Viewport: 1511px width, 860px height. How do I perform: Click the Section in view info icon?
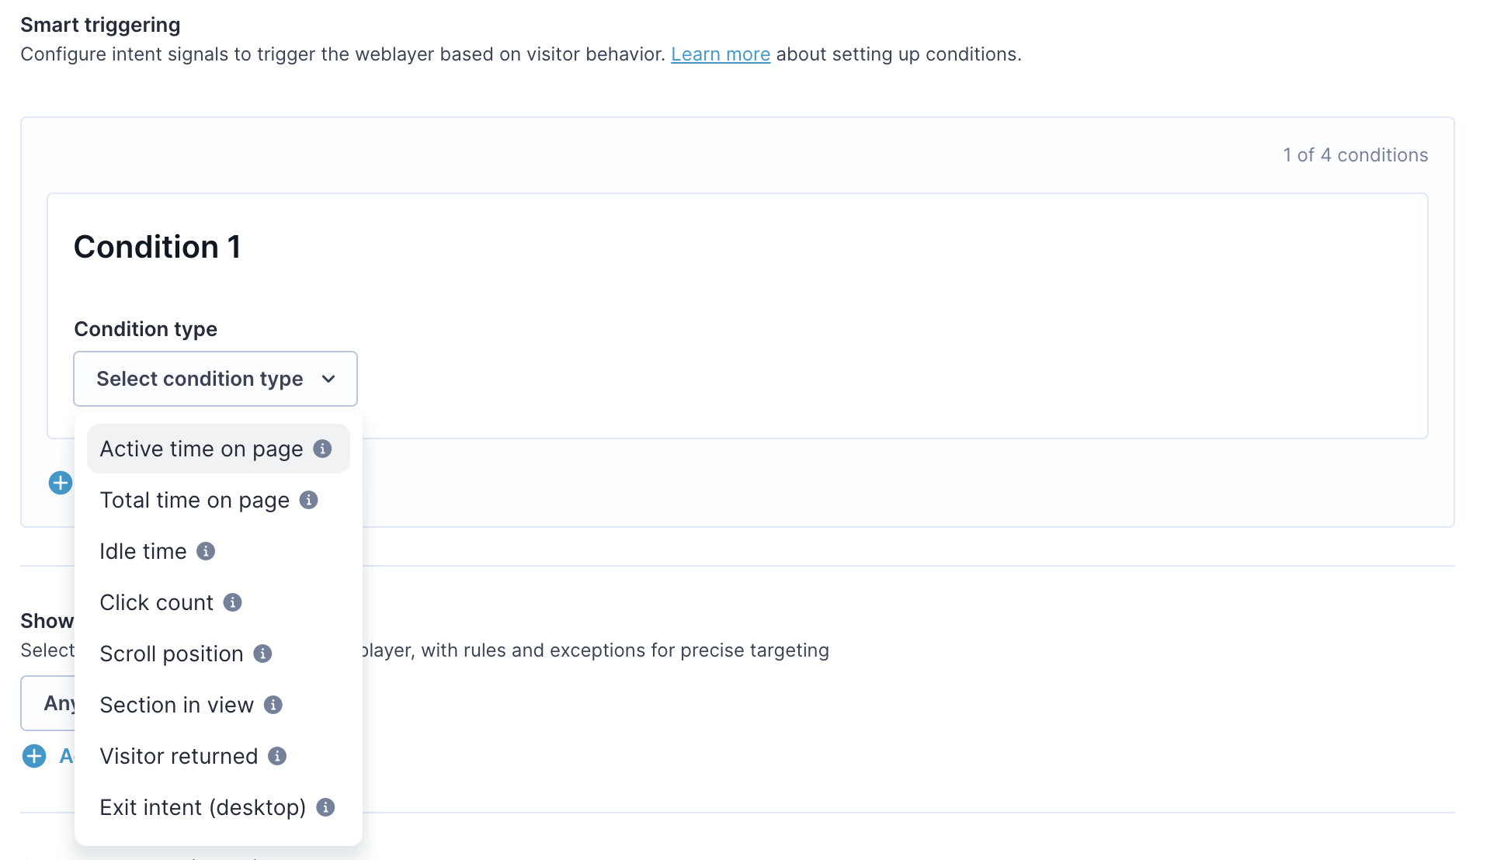273,705
